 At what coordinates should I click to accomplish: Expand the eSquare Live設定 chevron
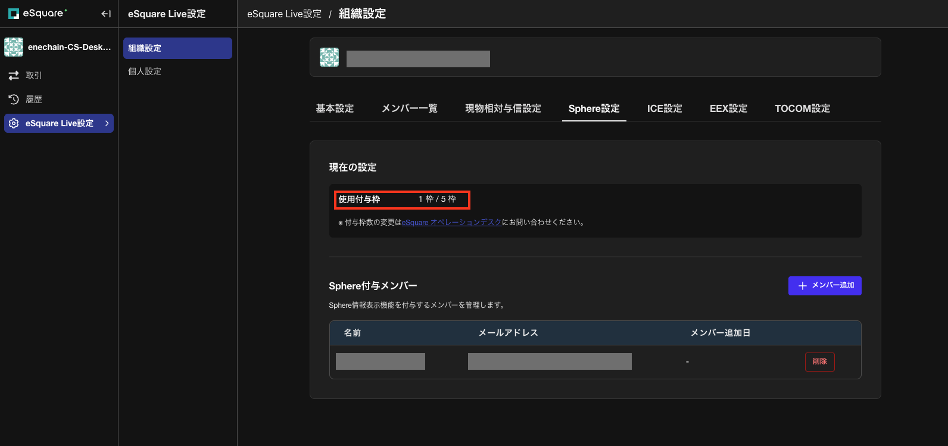coord(107,123)
